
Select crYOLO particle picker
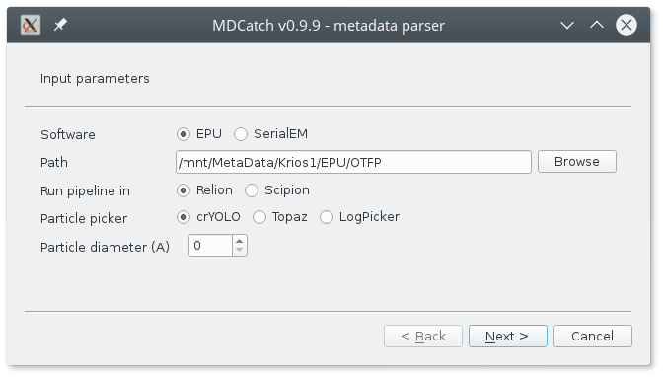208,217
